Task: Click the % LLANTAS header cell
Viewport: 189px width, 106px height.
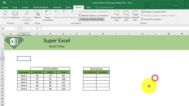Action: pyautogui.click(x=90, y=72)
